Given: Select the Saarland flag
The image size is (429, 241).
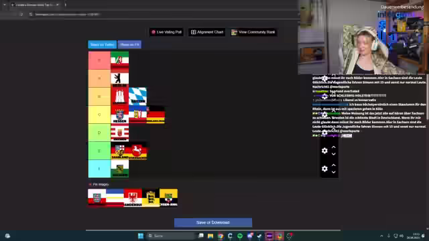Looking at the screenshot, I should [119, 151].
